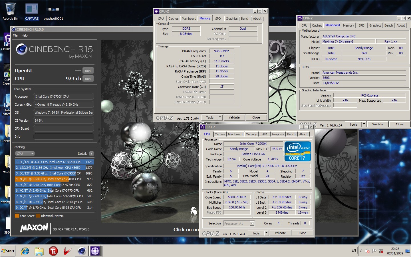411x257 pixels.
Task: Open the About tab in Mainboard CPU-Z window
Action: pos(401,25)
